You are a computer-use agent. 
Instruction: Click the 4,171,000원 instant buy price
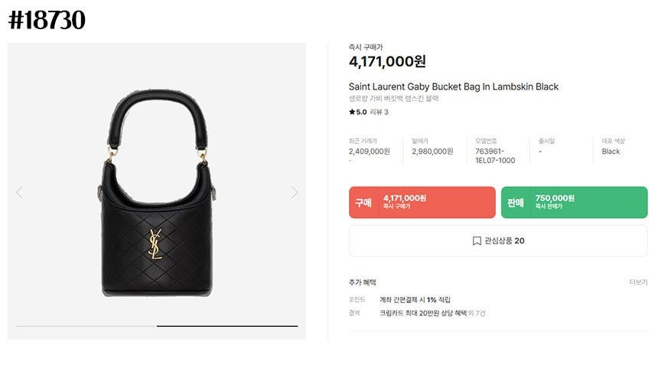(x=387, y=61)
